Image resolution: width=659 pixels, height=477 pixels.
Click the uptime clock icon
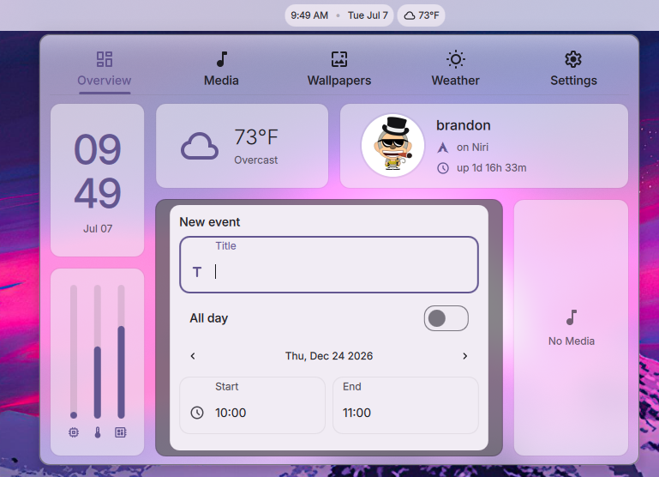tap(443, 168)
